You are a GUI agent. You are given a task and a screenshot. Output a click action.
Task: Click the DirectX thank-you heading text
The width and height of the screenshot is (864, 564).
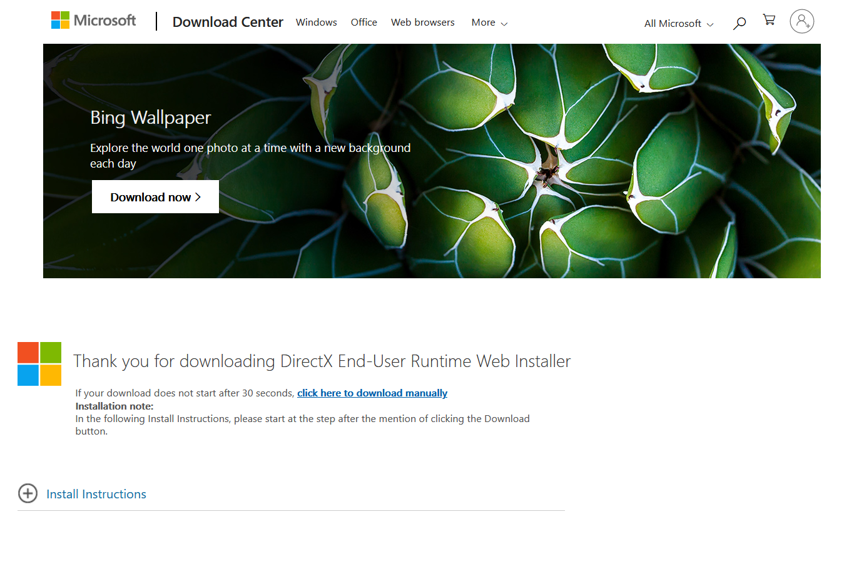[x=322, y=361]
